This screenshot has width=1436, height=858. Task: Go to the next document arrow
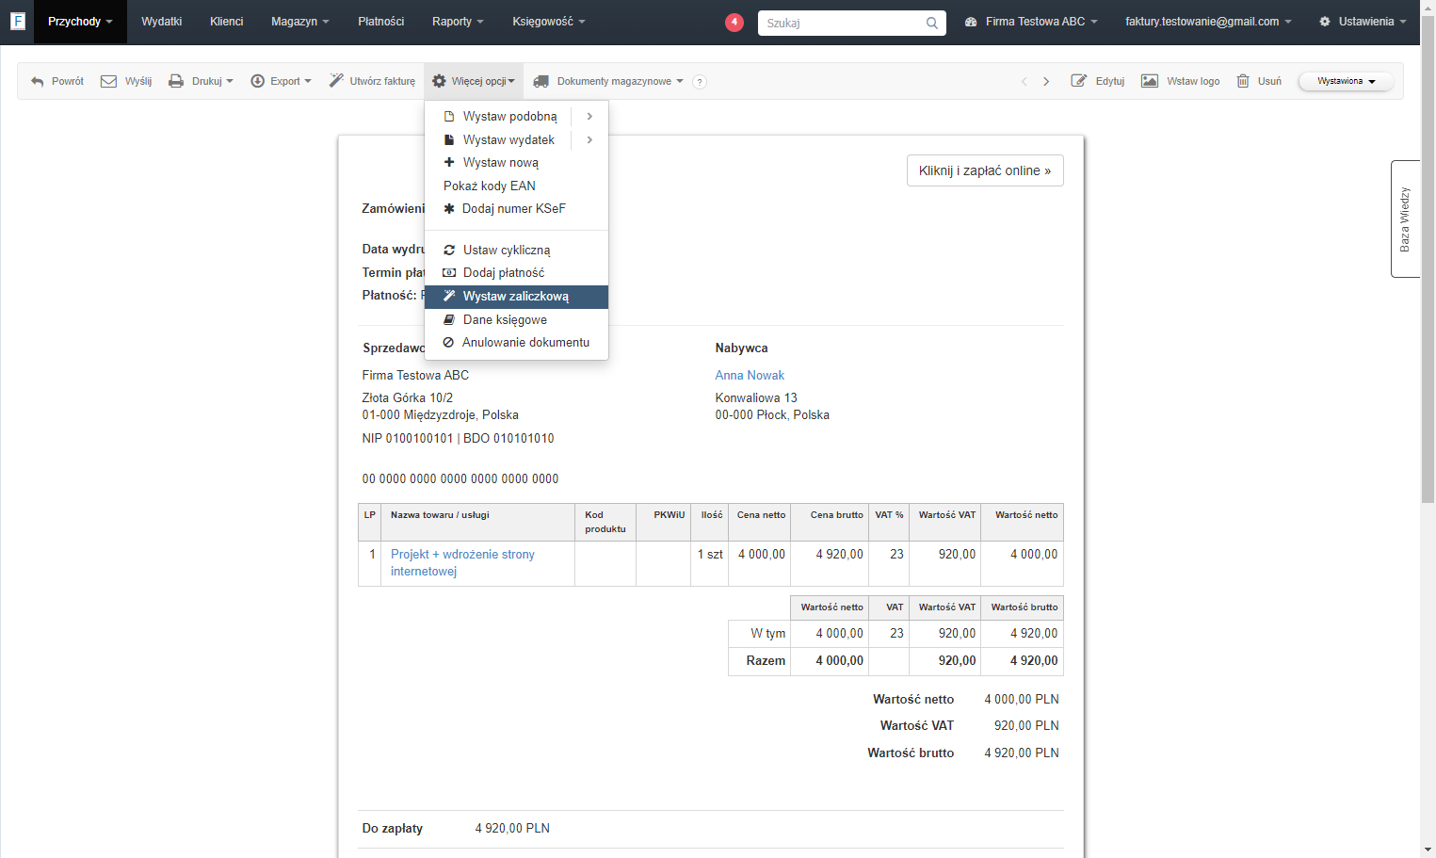point(1046,82)
